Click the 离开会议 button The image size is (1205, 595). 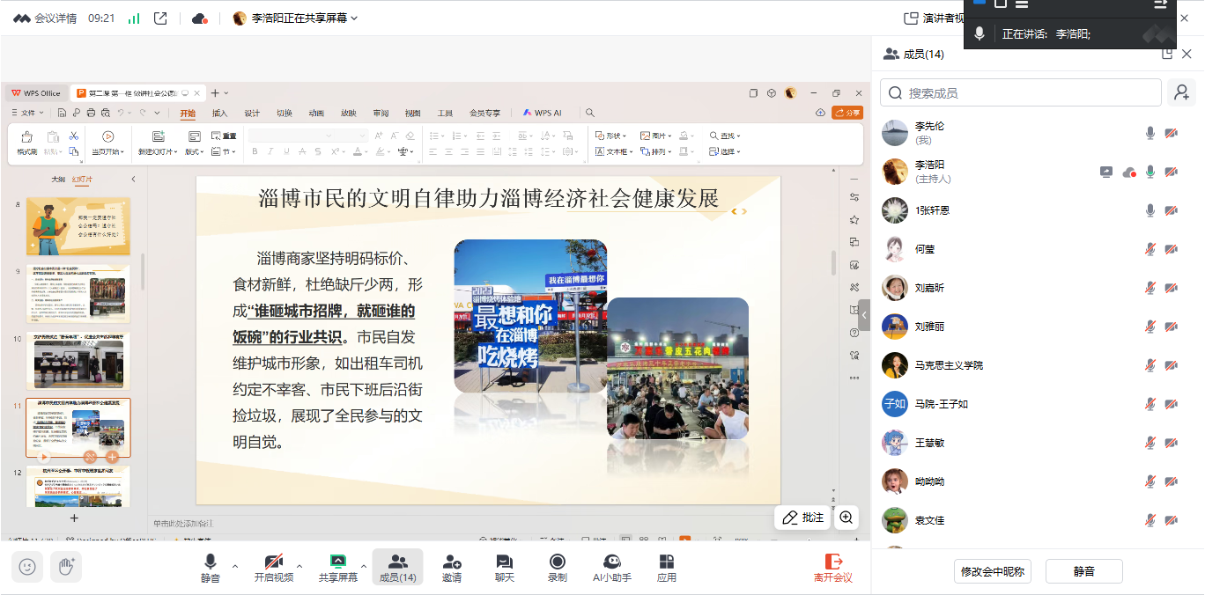pyautogui.click(x=832, y=567)
